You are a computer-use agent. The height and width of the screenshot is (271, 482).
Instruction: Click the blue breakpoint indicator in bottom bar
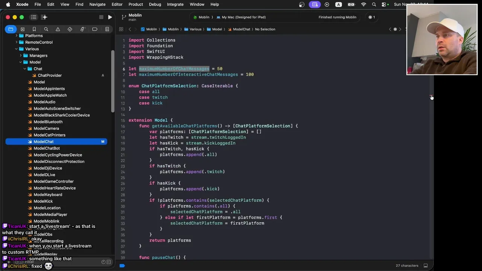tap(122, 265)
